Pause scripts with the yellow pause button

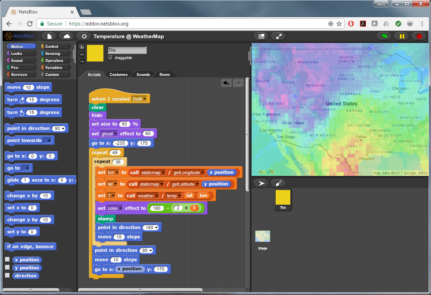tap(402, 36)
